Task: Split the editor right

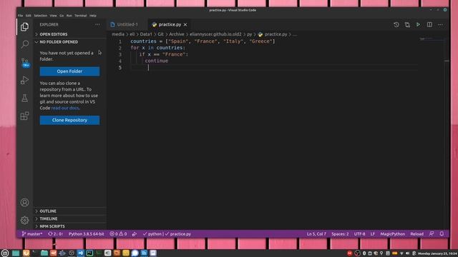Action: click(x=429, y=25)
